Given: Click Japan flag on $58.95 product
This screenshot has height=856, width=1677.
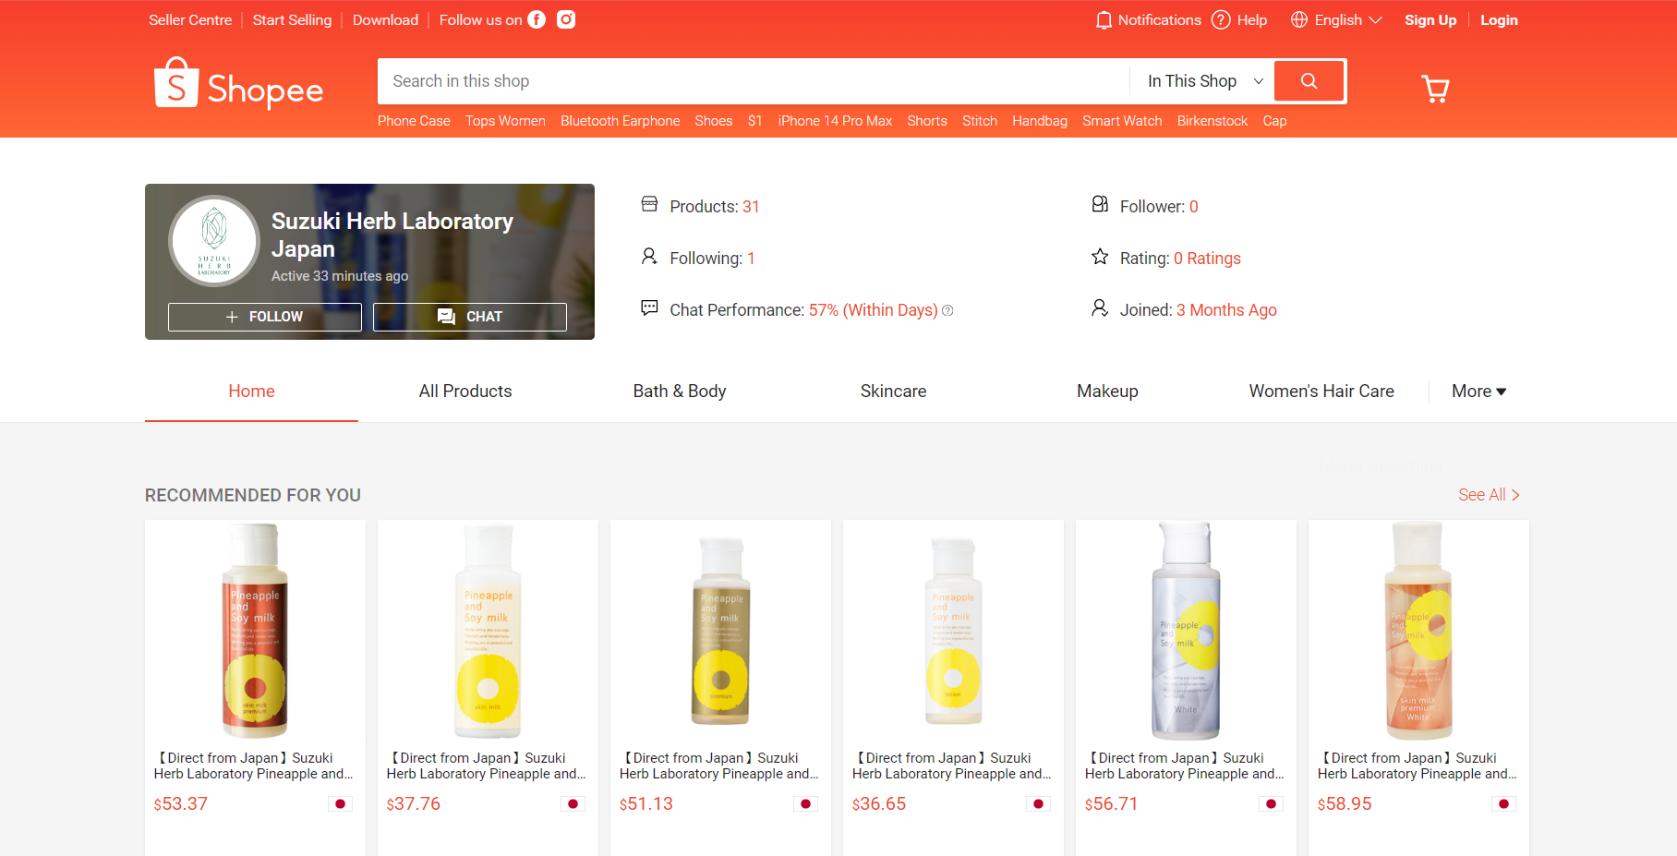Looking at the screenshot, I should pos(1503,804).
